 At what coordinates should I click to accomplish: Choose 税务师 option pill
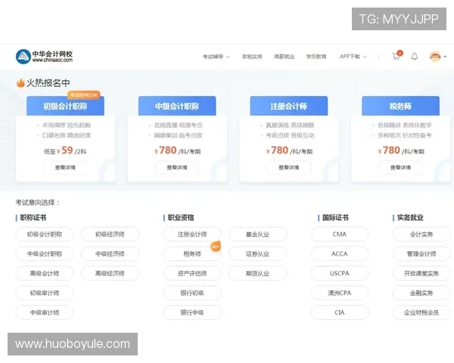(192, 254)
